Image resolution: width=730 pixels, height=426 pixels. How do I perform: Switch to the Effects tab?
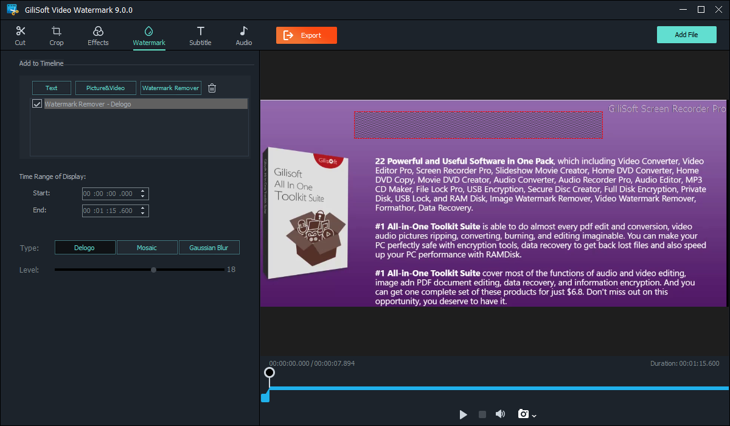pos(98,36)
